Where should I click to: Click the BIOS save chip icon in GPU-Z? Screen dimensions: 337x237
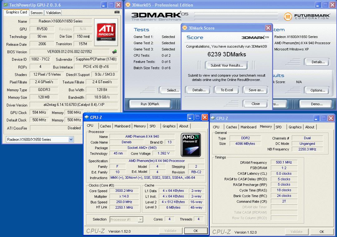[115, 51]
